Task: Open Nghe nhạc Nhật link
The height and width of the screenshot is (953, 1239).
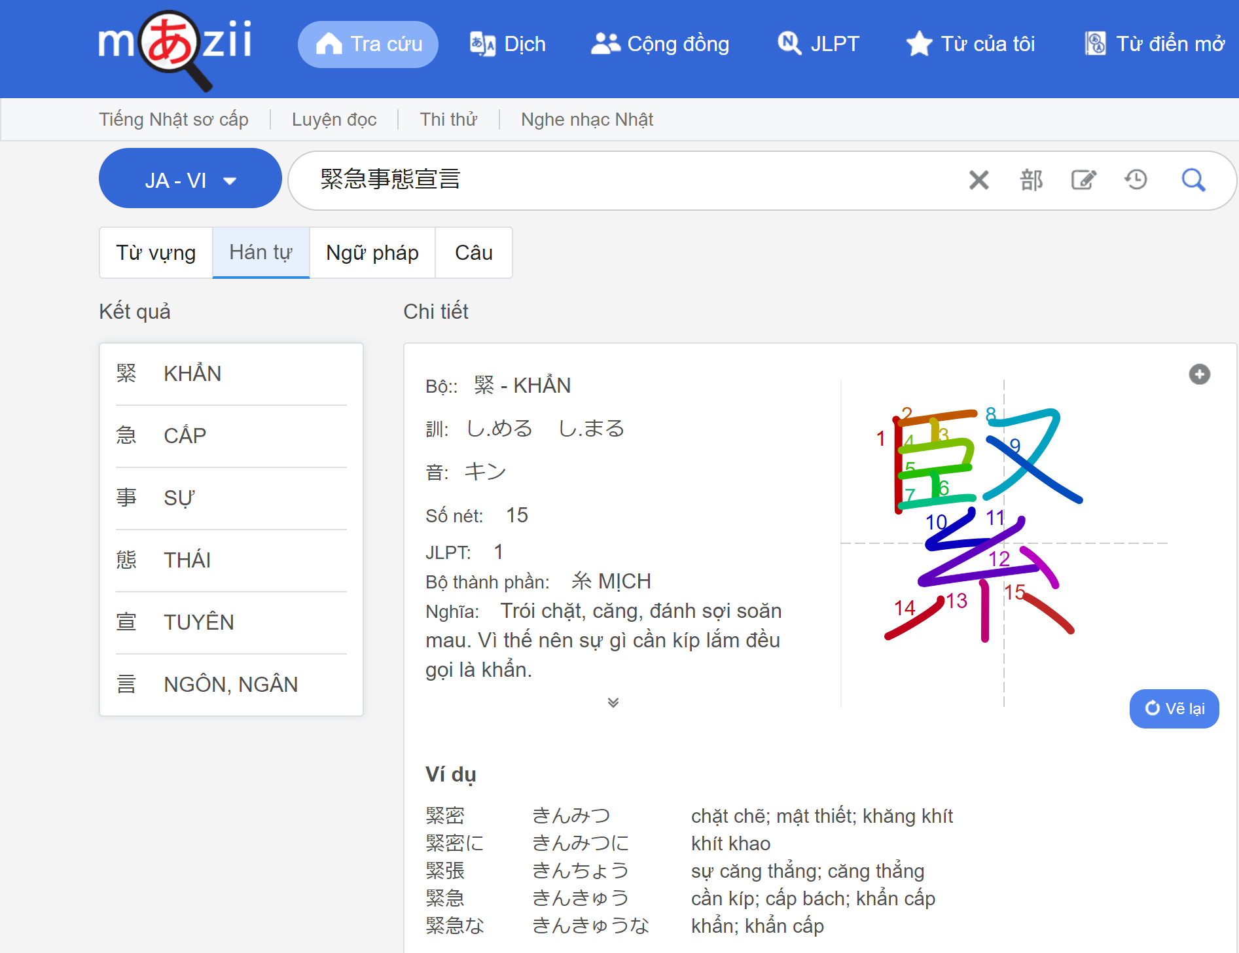Action: tap(587, 119)
